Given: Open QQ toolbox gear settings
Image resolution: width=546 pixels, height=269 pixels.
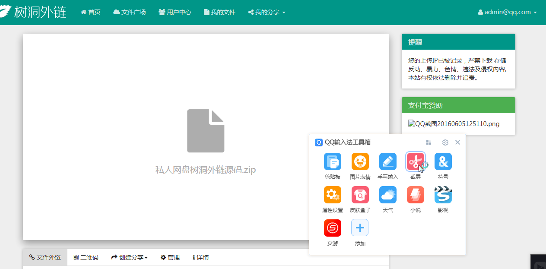Looking at the screenshot, I should pos(445,142).
